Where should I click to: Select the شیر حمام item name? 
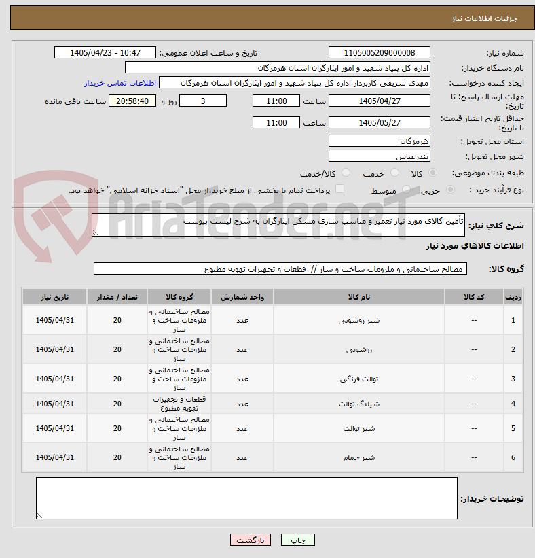click(359, 457)
